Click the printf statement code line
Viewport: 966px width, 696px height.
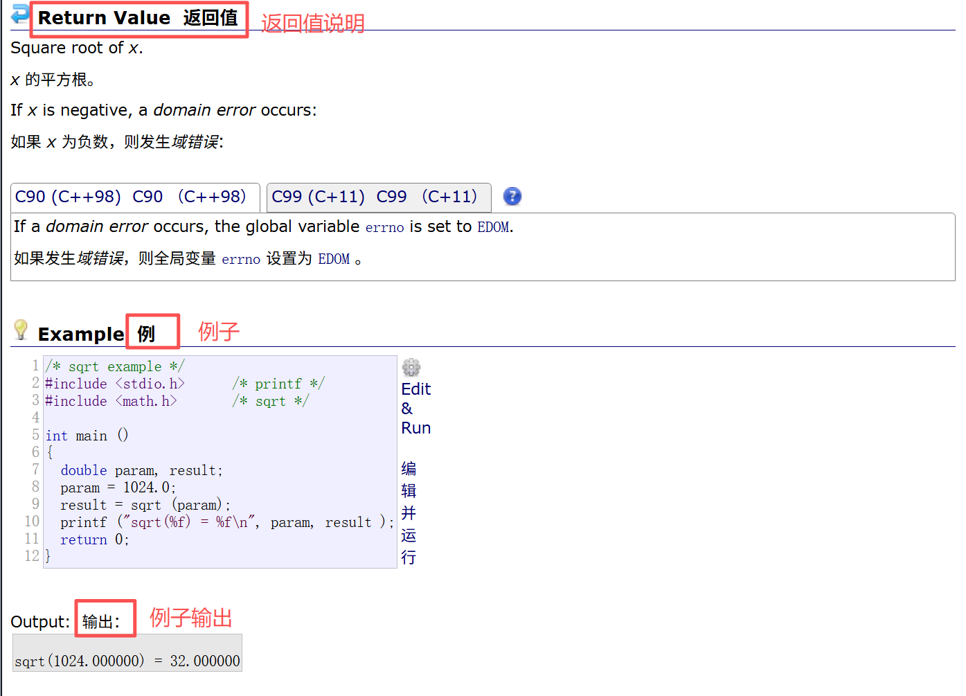[227, 523]
